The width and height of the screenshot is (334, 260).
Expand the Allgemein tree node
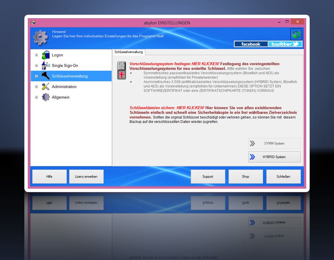coord(36,97)
